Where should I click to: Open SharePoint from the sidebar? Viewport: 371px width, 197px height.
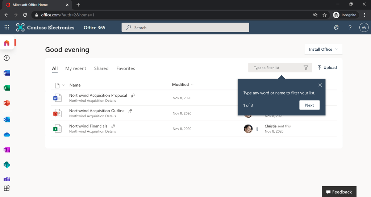pyautogui.click(x=7, y=165)
